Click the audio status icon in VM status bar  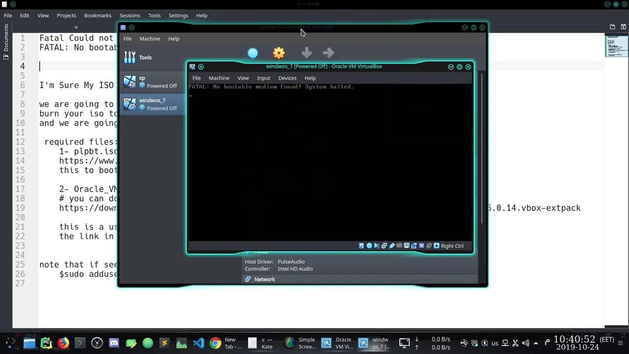point(376,246)
